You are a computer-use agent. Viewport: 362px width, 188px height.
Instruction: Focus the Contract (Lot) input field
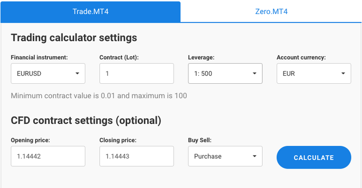137,73
